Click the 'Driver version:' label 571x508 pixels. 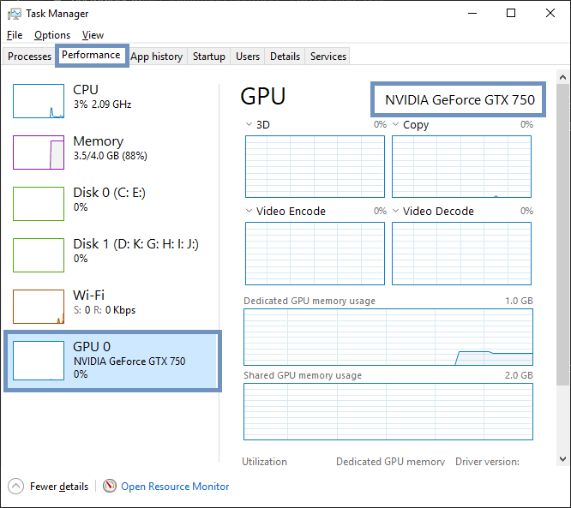point(487,462)
